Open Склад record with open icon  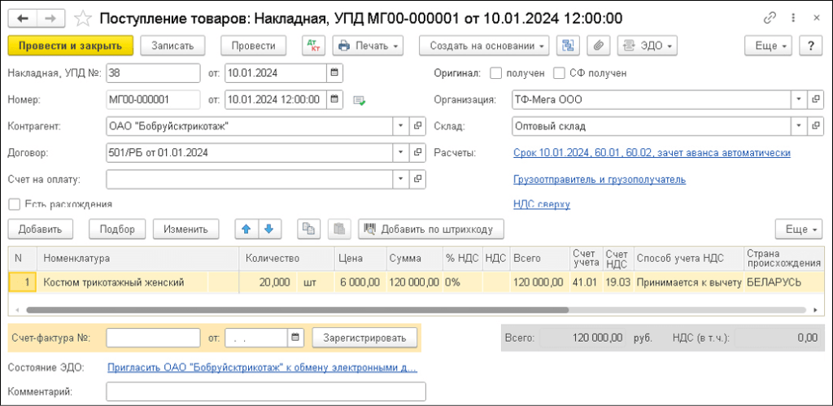click(814, 126)
